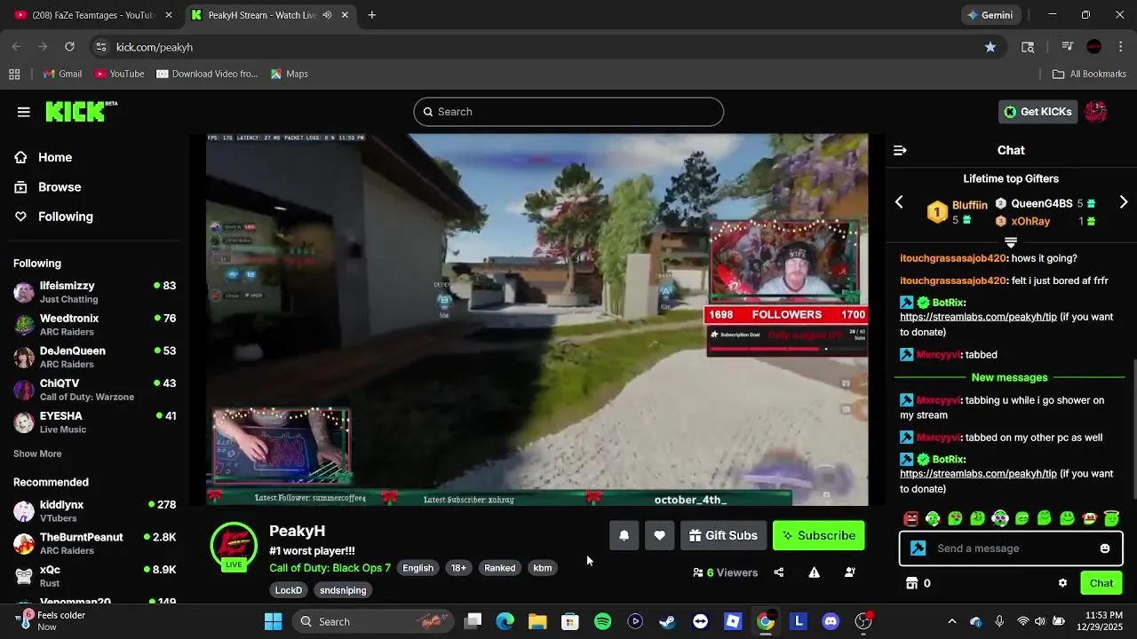The image size is (1137, 639).
Task: Open the user avatar menu
Action: (x=1096, y=112)
